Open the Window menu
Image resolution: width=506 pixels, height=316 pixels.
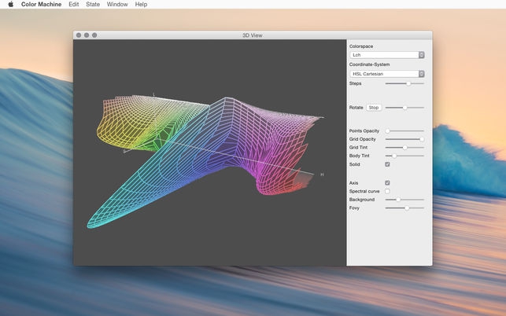[117, 5]
